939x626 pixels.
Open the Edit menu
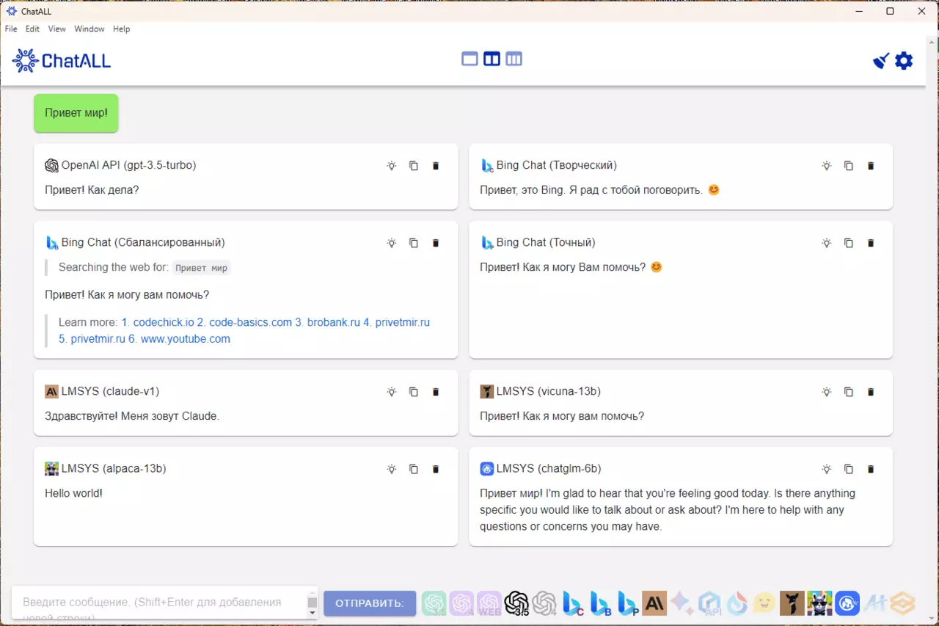click(x=32, y=29)
